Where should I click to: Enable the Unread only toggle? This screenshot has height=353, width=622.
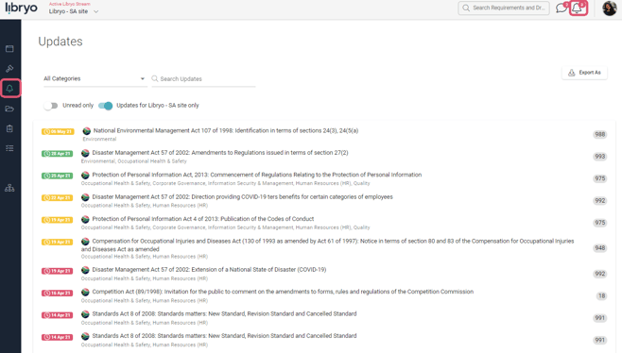click(x=51, y=106)
